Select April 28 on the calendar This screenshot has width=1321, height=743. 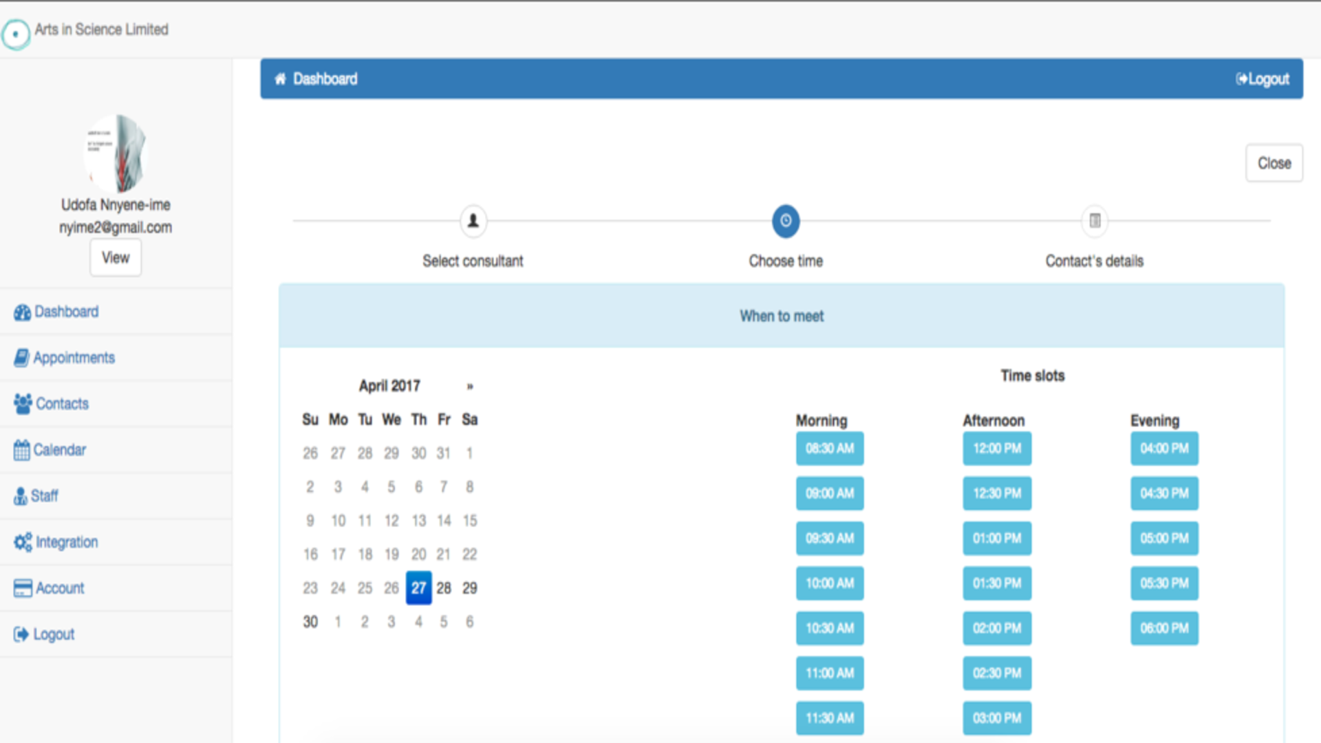coord(444,588)
